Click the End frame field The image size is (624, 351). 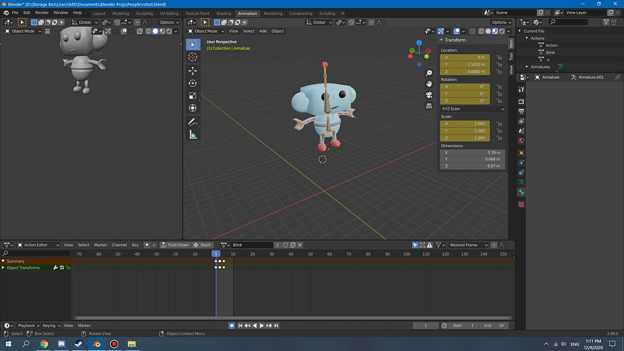click(x=494, y=325)
